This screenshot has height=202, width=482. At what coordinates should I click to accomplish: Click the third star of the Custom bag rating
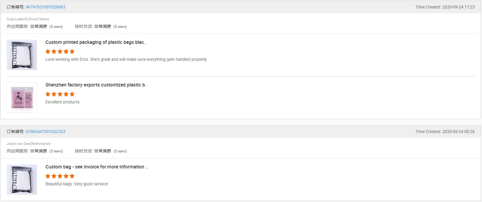tap(60, 176)
